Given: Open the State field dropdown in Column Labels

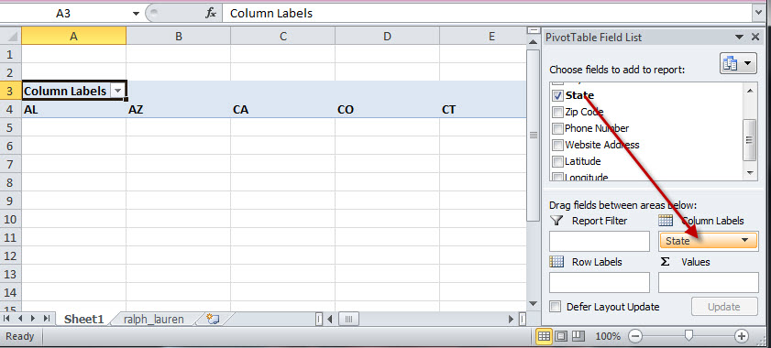Looking at the screenshot, I should pyautogui.click(x=744, y=240).
